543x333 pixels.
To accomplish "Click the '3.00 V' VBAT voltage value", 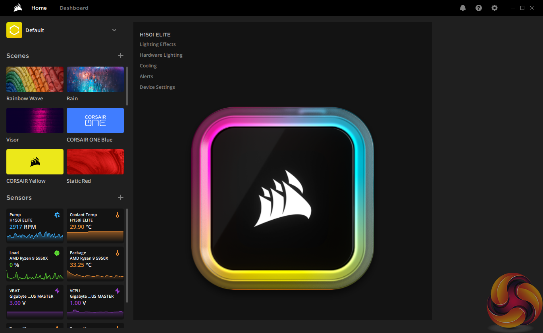I will [x=18, y=303].
